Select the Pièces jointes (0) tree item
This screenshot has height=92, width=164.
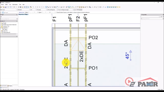[x=7, y=32]
